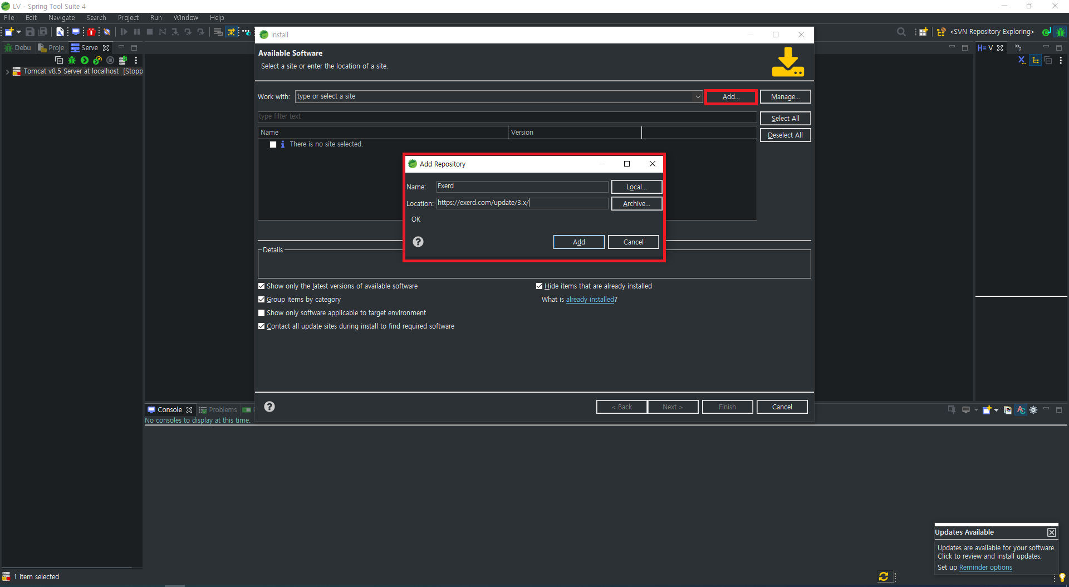Click the Terminate stop square icon in toolbar
The image size is (1069, 587).
point(150,32)
